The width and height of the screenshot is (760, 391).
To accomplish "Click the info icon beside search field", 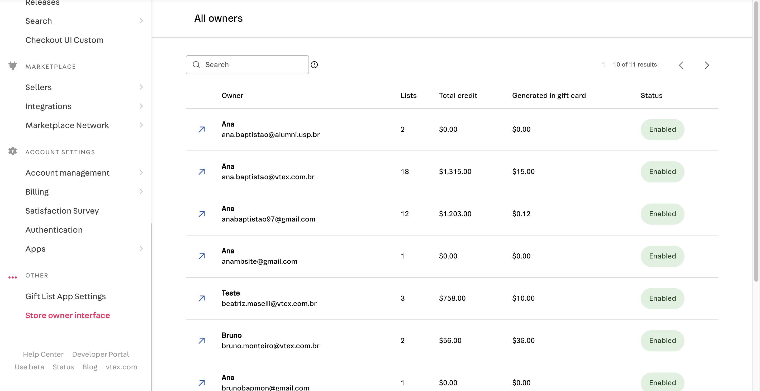I will point(314,65).
